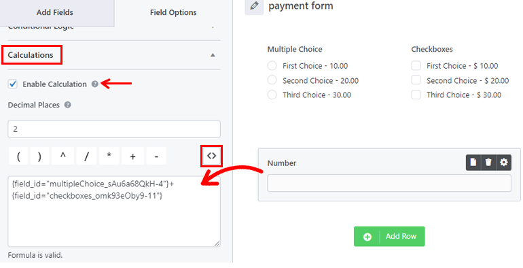Tick the First Choice - $ 10.00 checkbox
This screenshot has width=523, height=268.
[x=416, y=65]
